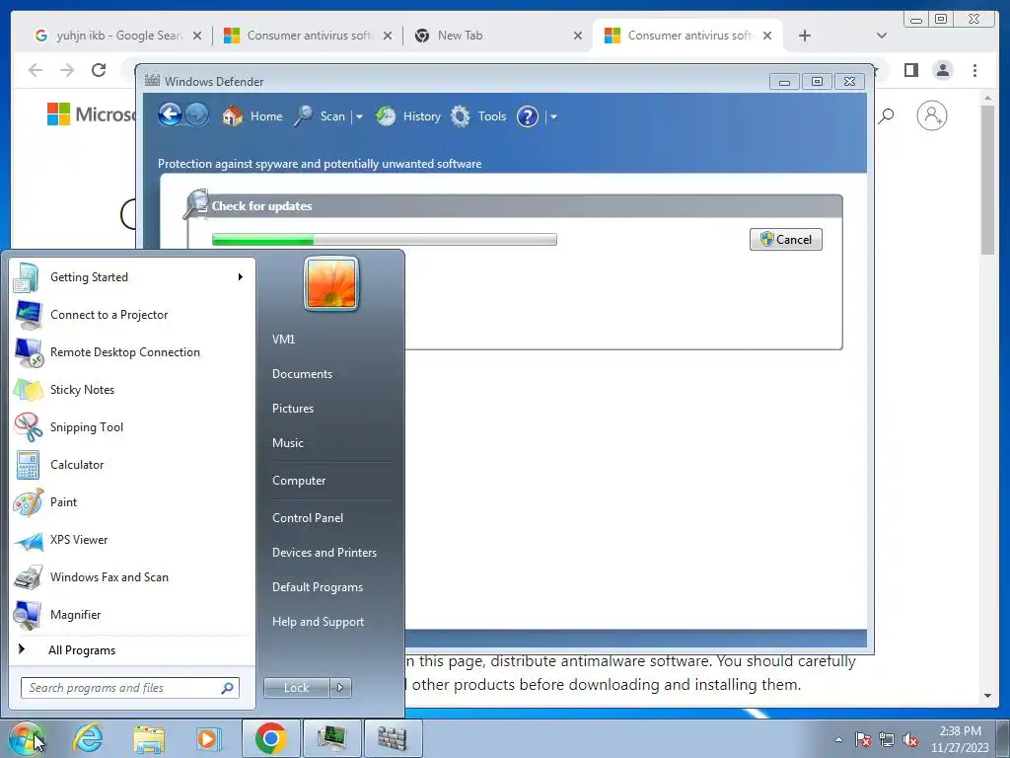This screenshot has width=1010, height=758.
Task: Launch Connect to a Projector
Action: click(132, 315)
